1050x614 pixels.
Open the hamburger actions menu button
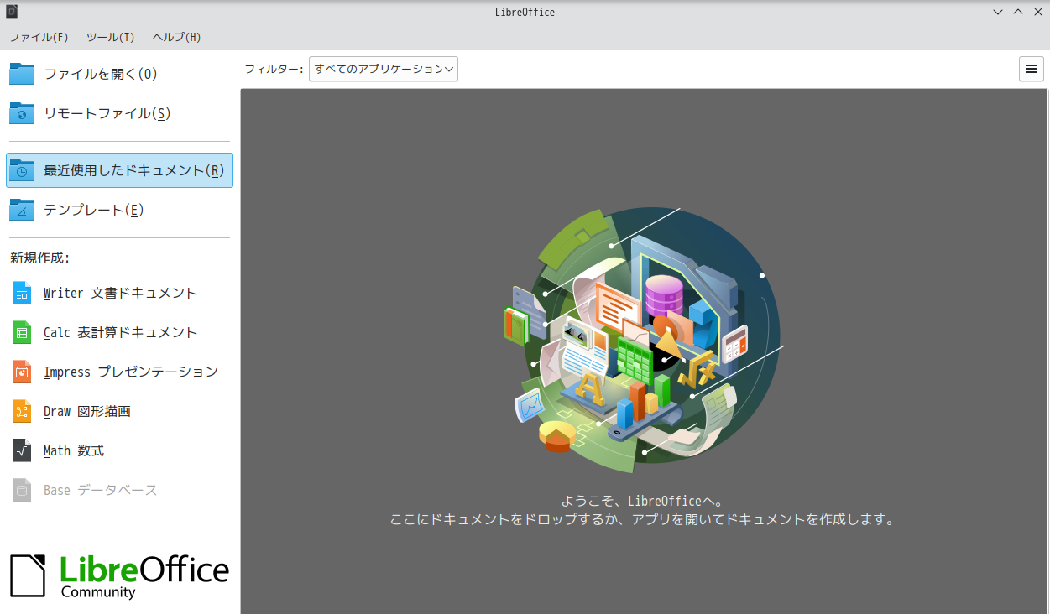point(1032,69)
